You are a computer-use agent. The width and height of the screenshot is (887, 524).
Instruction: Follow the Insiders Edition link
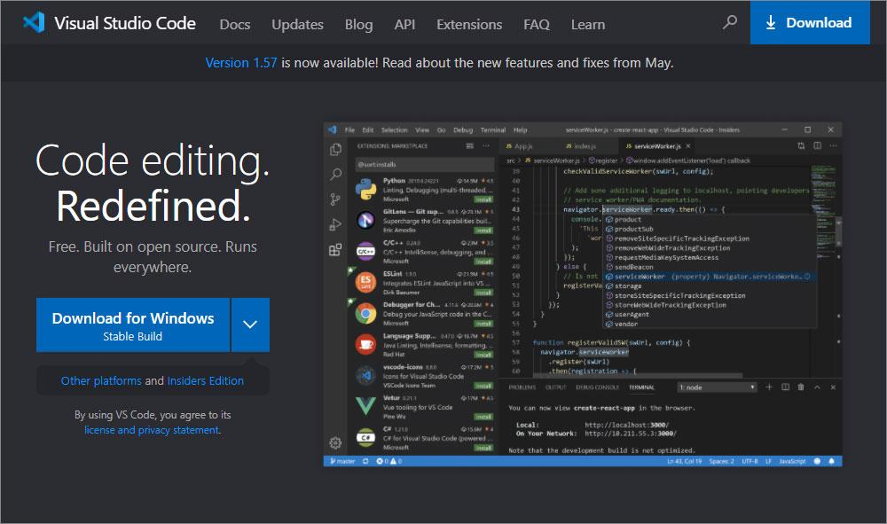206,380
